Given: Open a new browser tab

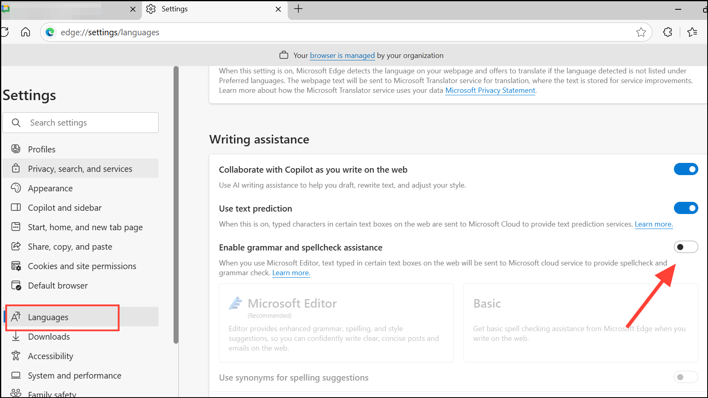Looking at the screenshot, I should coord(298,9).
